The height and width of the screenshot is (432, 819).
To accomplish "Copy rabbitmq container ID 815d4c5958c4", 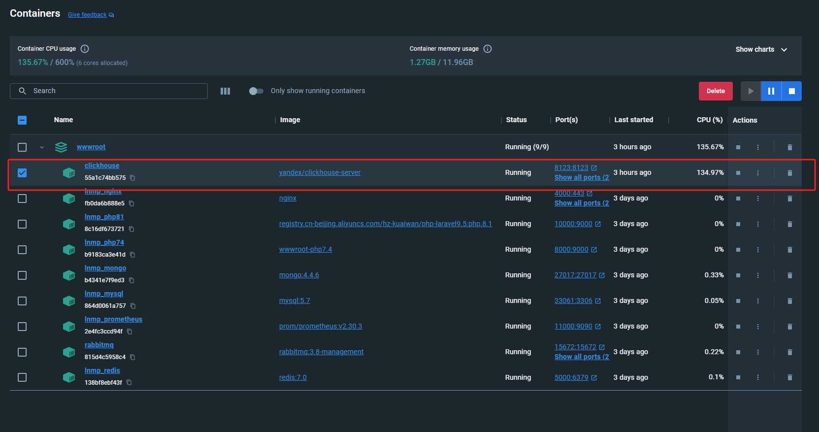I will [132, 357].
